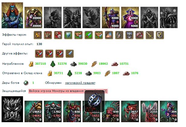The height and width of the screenshot is (127, 186).
Task: Click the dice hero effect icon
Action: pos(58,35)
